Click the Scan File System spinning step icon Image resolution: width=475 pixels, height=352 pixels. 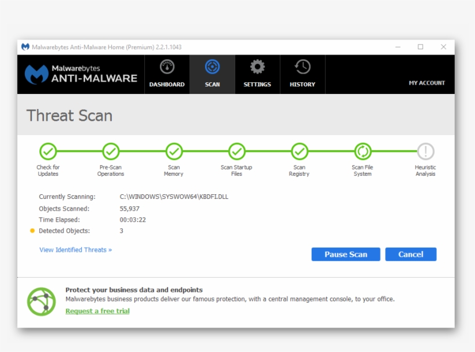(362, 151)
